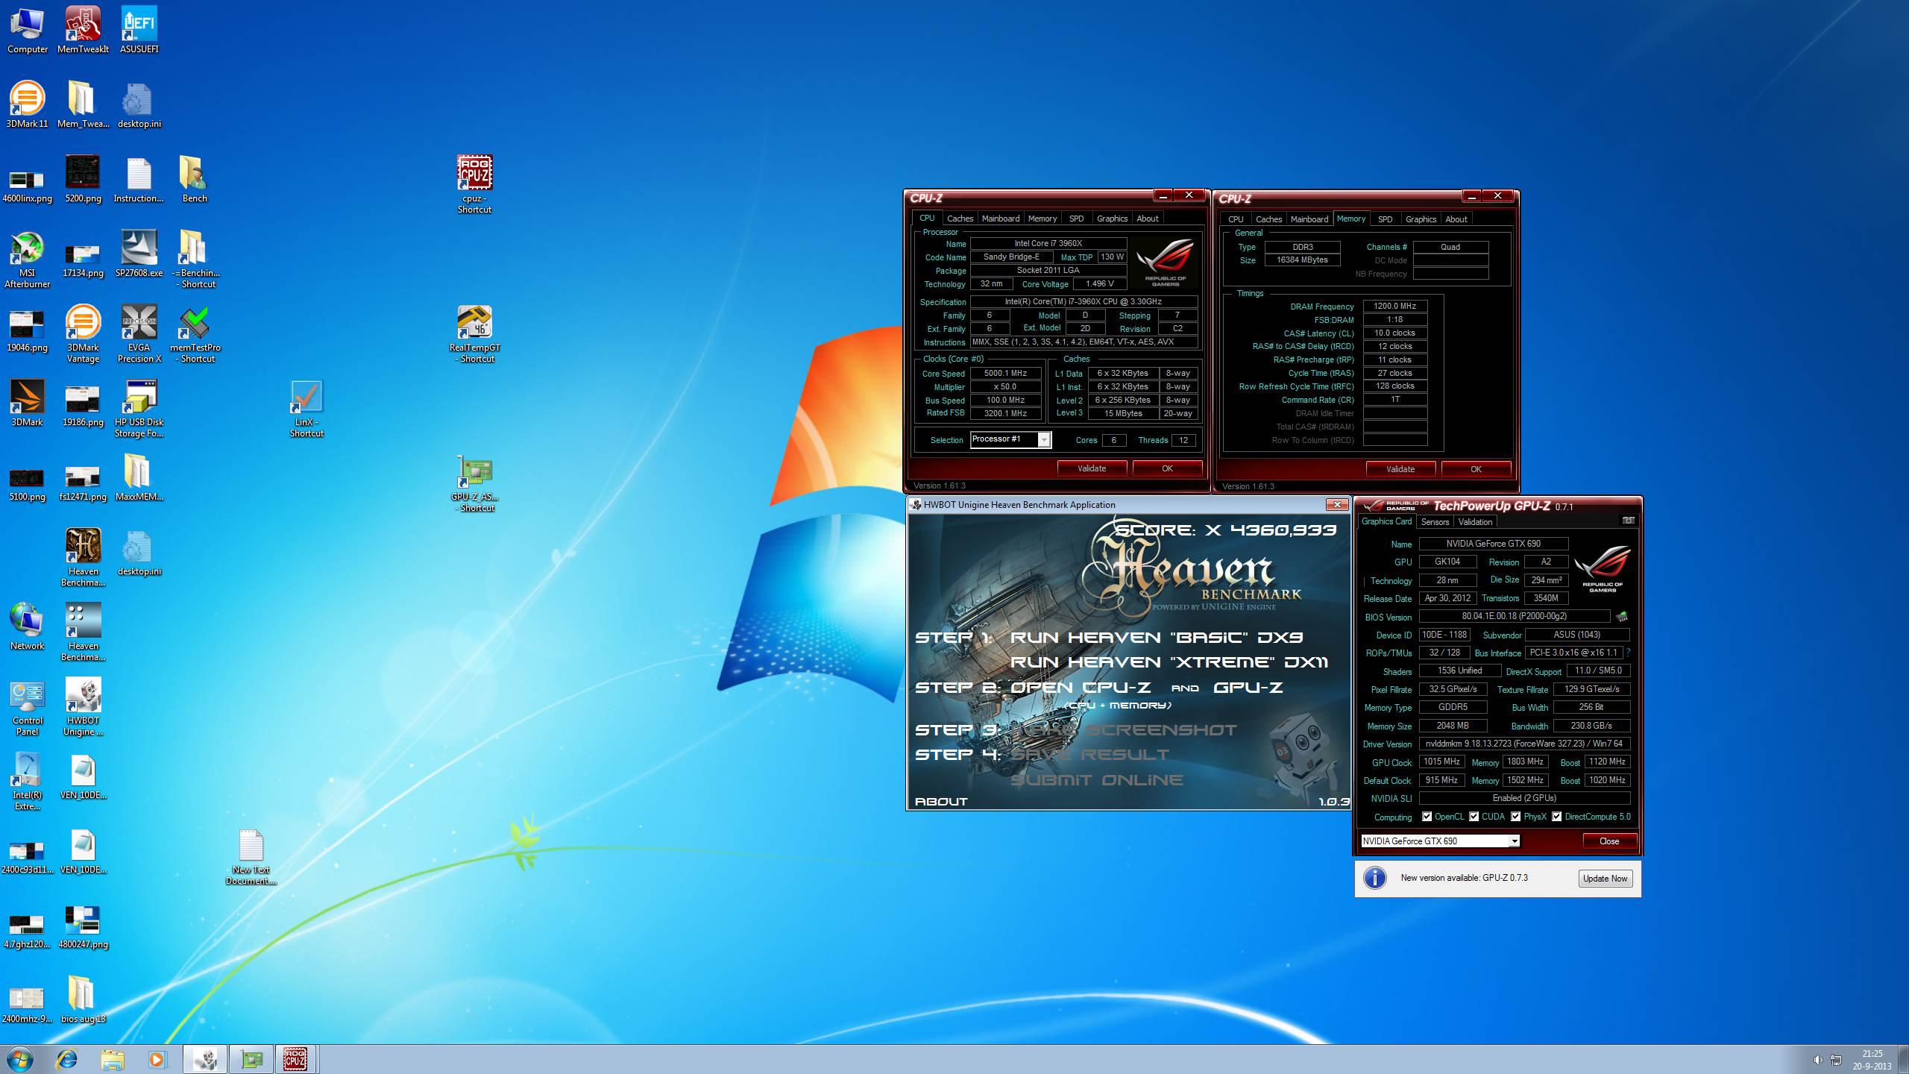
Task: Toggle the OpenCL checkbox in GPU-Z
Action: click(x=1427, y=817)
